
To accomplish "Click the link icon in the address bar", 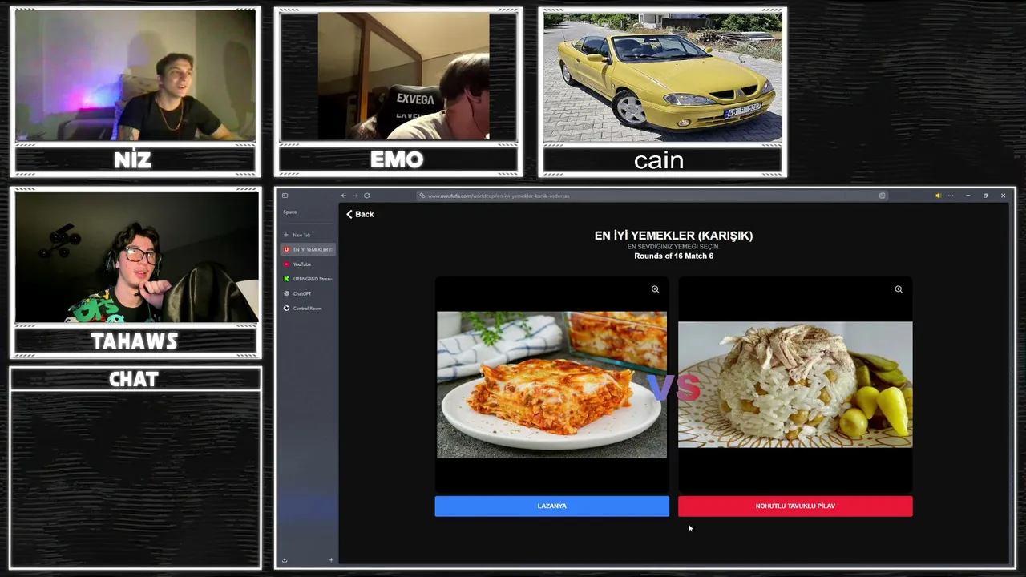I will pyautogui.click(x=422, y=196).
